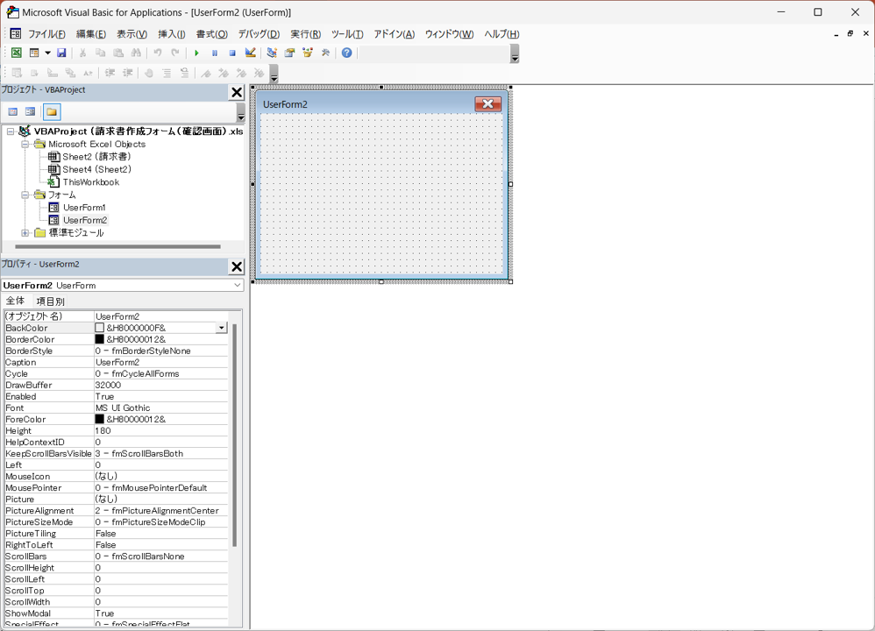Click the View Microsoft Excel toolbar icon
The image size is (875, 631).
point(16,53)
